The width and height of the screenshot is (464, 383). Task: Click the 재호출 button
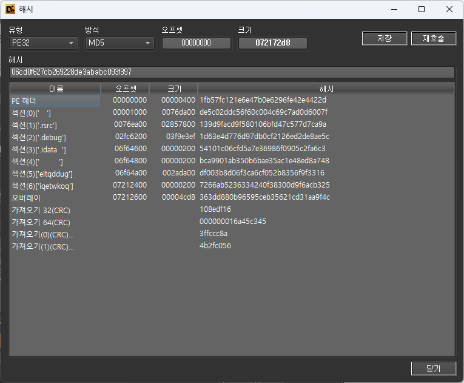click(x=434, y=38)
